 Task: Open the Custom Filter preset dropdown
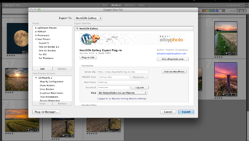click(235, 5)
